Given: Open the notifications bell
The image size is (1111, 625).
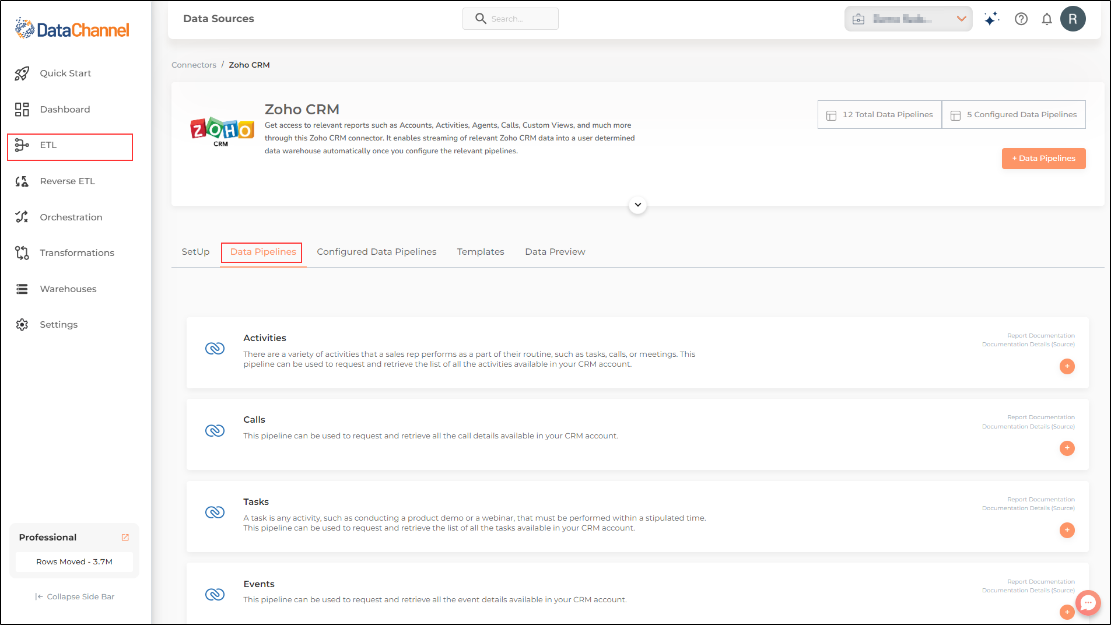Looking at the screenshot, I should [x=1047, y=19].
